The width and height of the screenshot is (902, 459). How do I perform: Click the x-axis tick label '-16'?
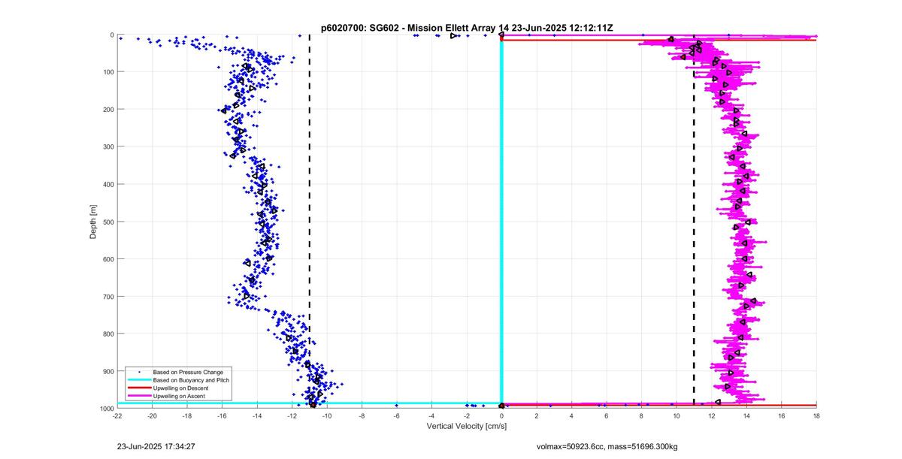point(222,415)
